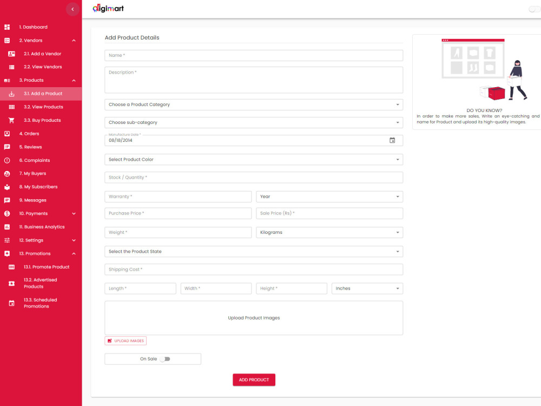The width and height of the screenshot is (541, 406).
Task: Click the Length input field
Action: point(141,289)
